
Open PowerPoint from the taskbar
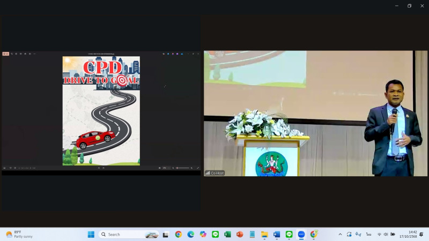coord(240,234)
